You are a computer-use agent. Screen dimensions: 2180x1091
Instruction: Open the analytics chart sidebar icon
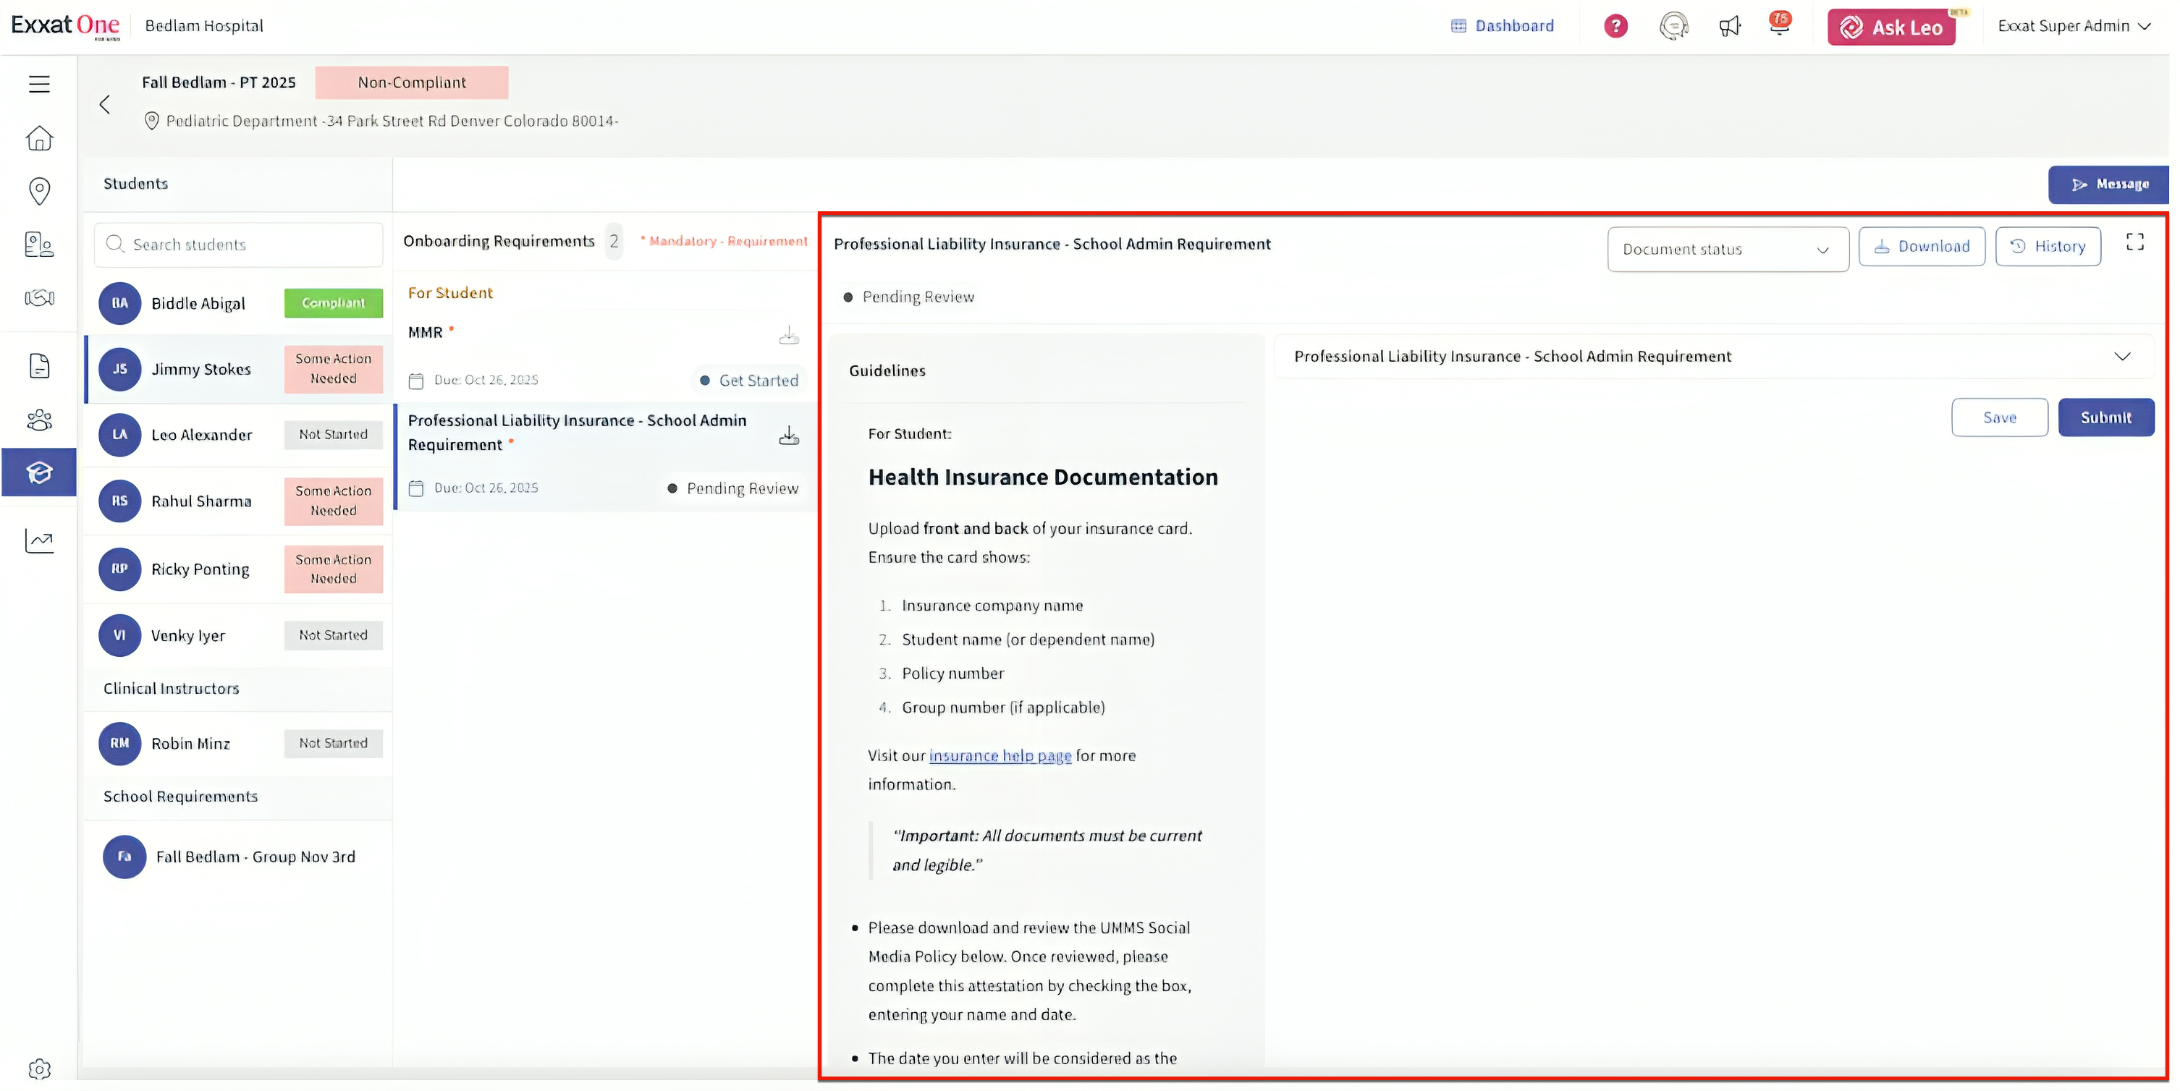[39, 540]
